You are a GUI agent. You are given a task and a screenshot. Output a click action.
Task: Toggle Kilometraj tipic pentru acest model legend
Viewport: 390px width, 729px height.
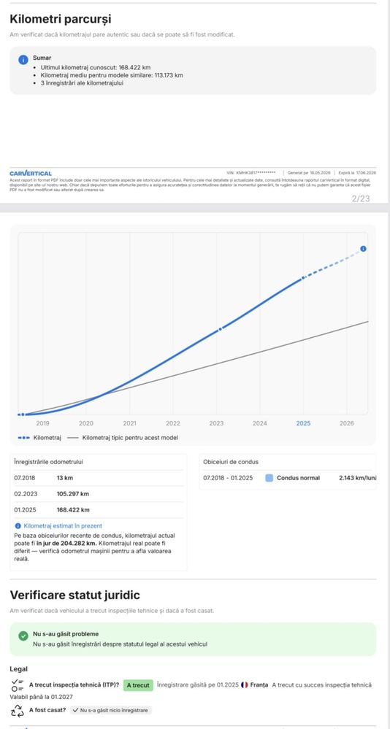[123, 438]
